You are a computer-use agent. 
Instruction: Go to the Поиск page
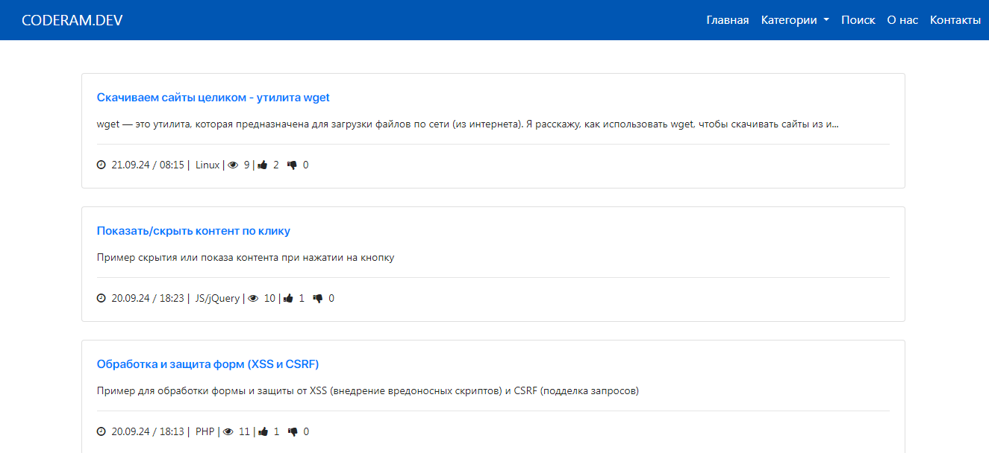858,20
